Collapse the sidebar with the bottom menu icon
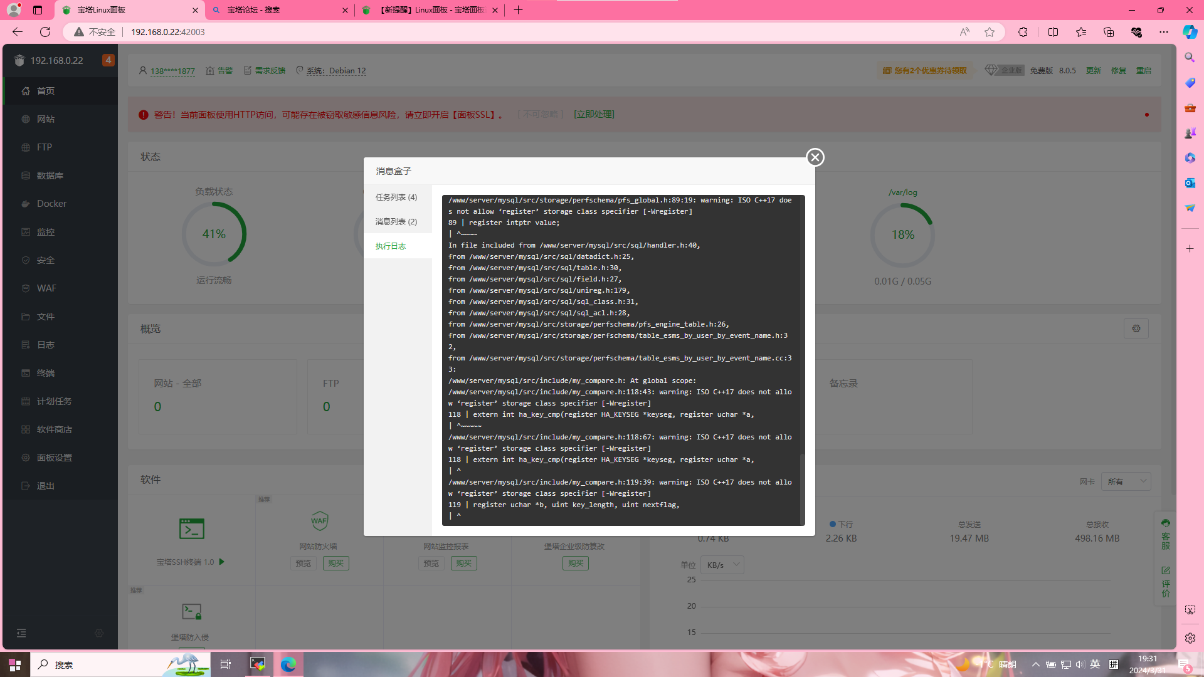 pos(21,633)
